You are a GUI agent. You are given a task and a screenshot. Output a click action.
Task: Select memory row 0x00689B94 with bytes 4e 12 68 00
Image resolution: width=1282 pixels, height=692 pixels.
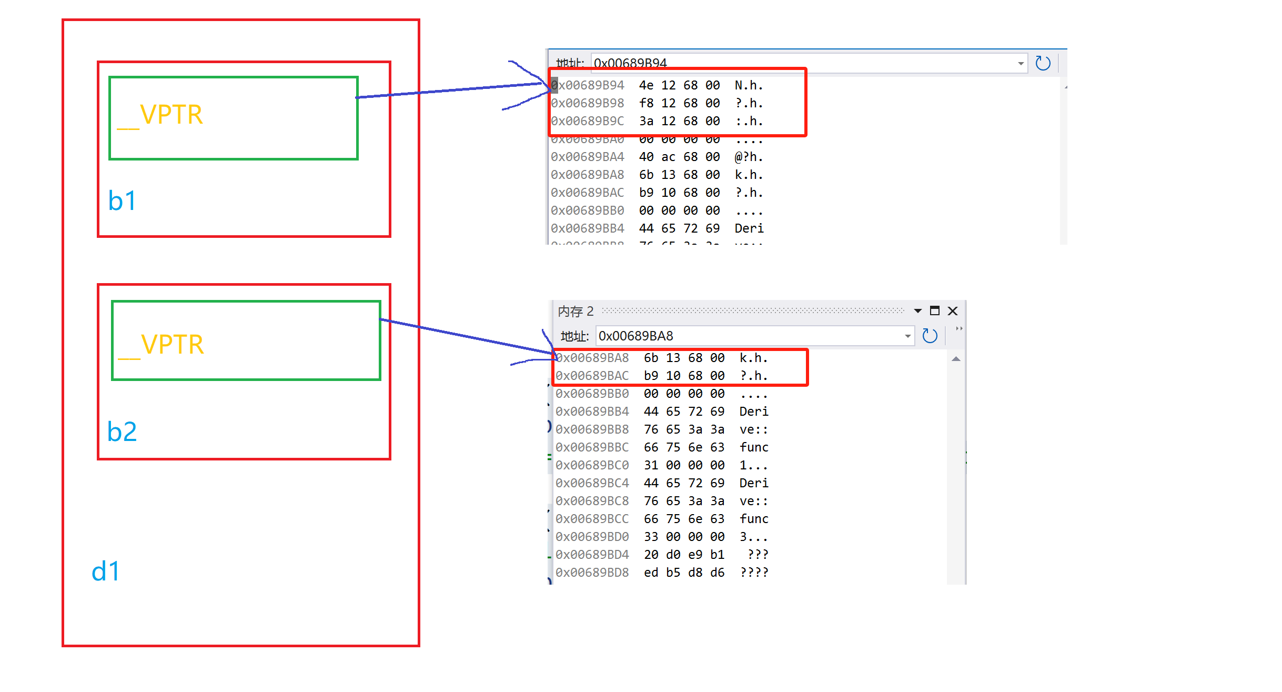(x=657, y=85)
